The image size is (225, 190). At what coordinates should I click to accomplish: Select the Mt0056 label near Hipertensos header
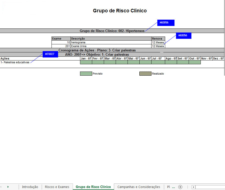166,23
